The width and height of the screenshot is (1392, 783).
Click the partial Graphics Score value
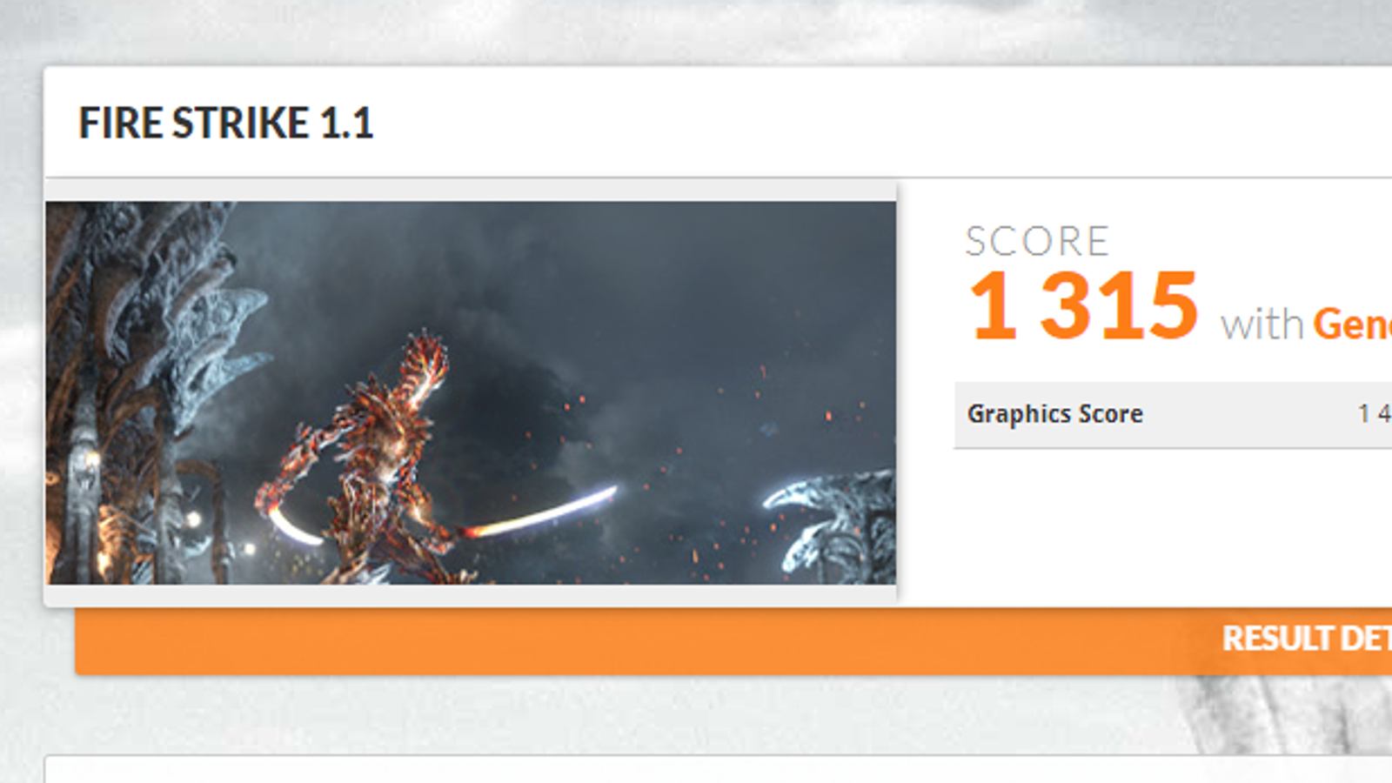1375,414
